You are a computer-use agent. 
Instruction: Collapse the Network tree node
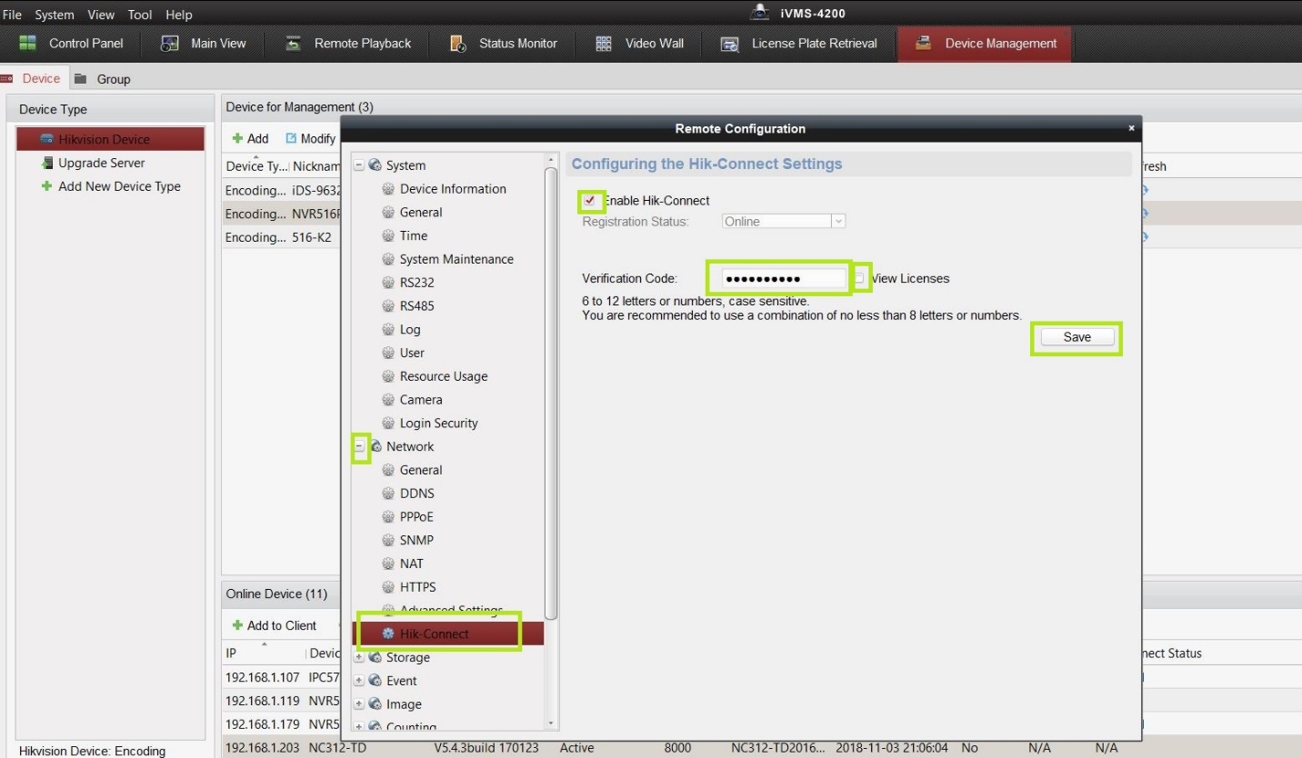[x=359, y=446]
